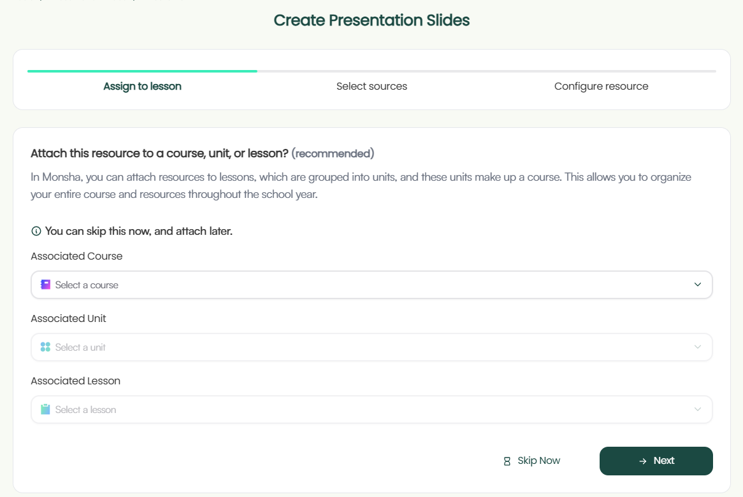Jump to the 'Configure resource' step
Screen dimensions: 743x497
[601, 87]
